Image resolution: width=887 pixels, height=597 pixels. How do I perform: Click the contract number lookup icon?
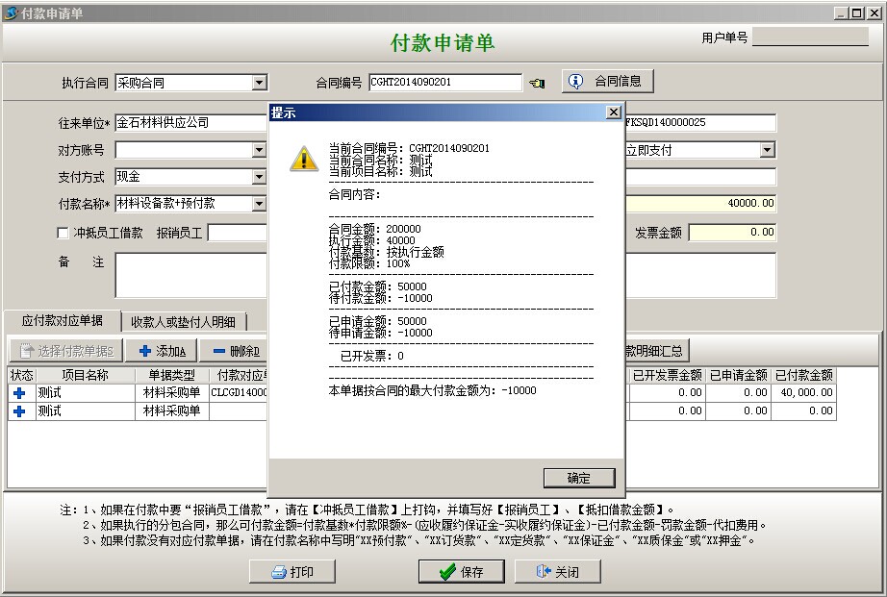coord(537,83)
